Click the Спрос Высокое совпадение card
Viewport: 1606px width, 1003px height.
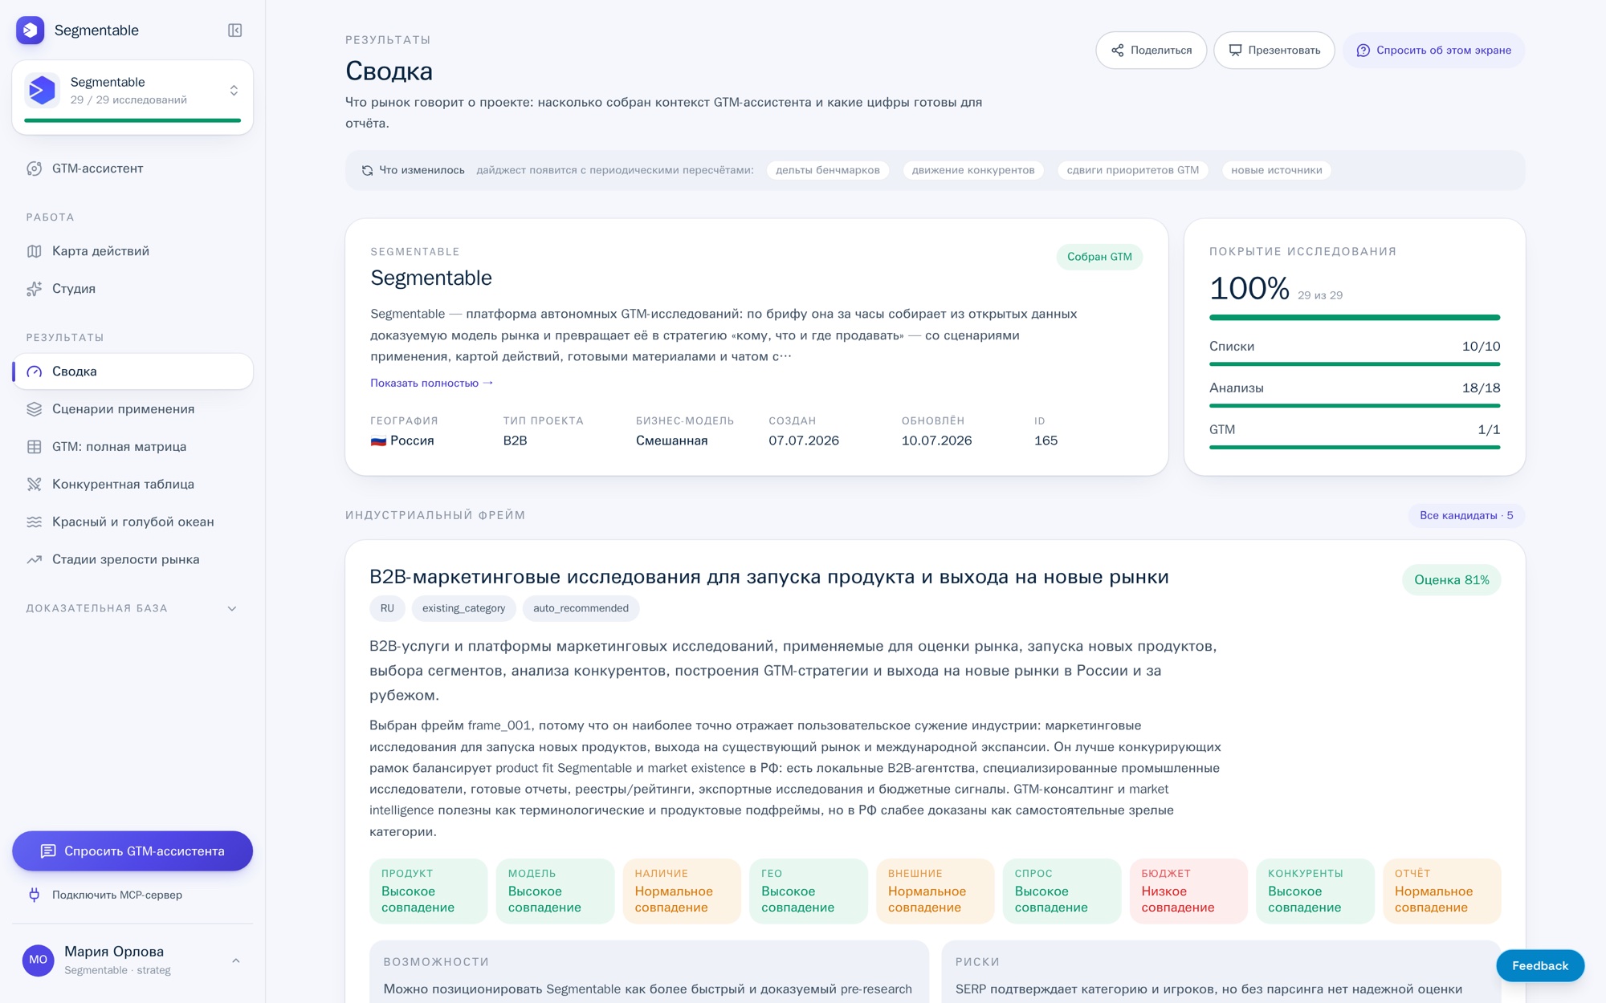click(x=1062, y=891)
